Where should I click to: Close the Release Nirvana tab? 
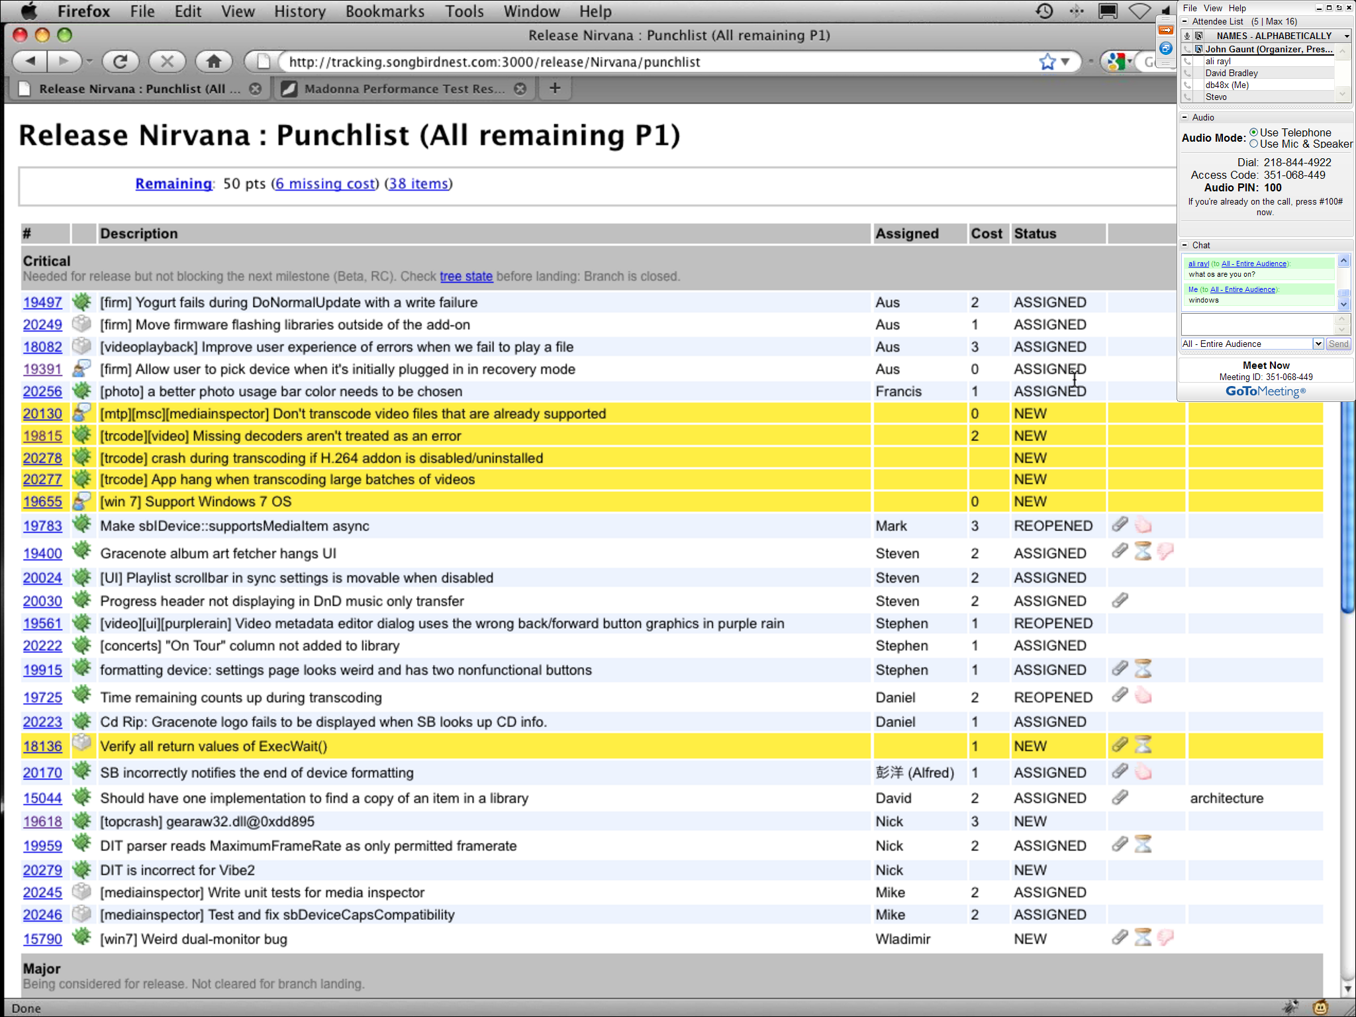(x=255, y=89)
